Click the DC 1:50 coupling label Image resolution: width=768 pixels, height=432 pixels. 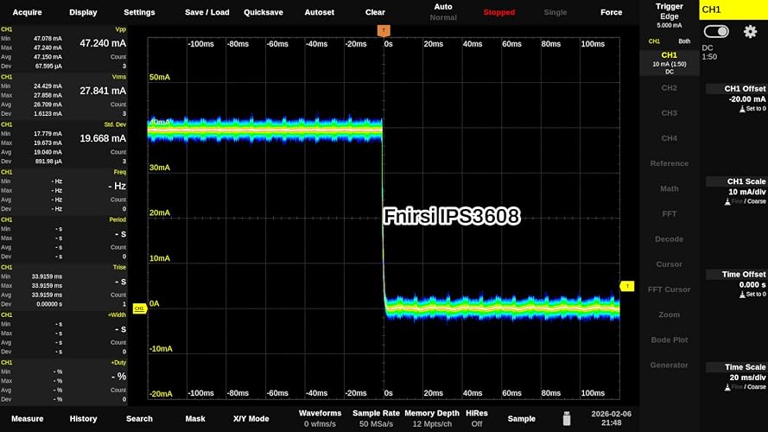coord(709,53)
